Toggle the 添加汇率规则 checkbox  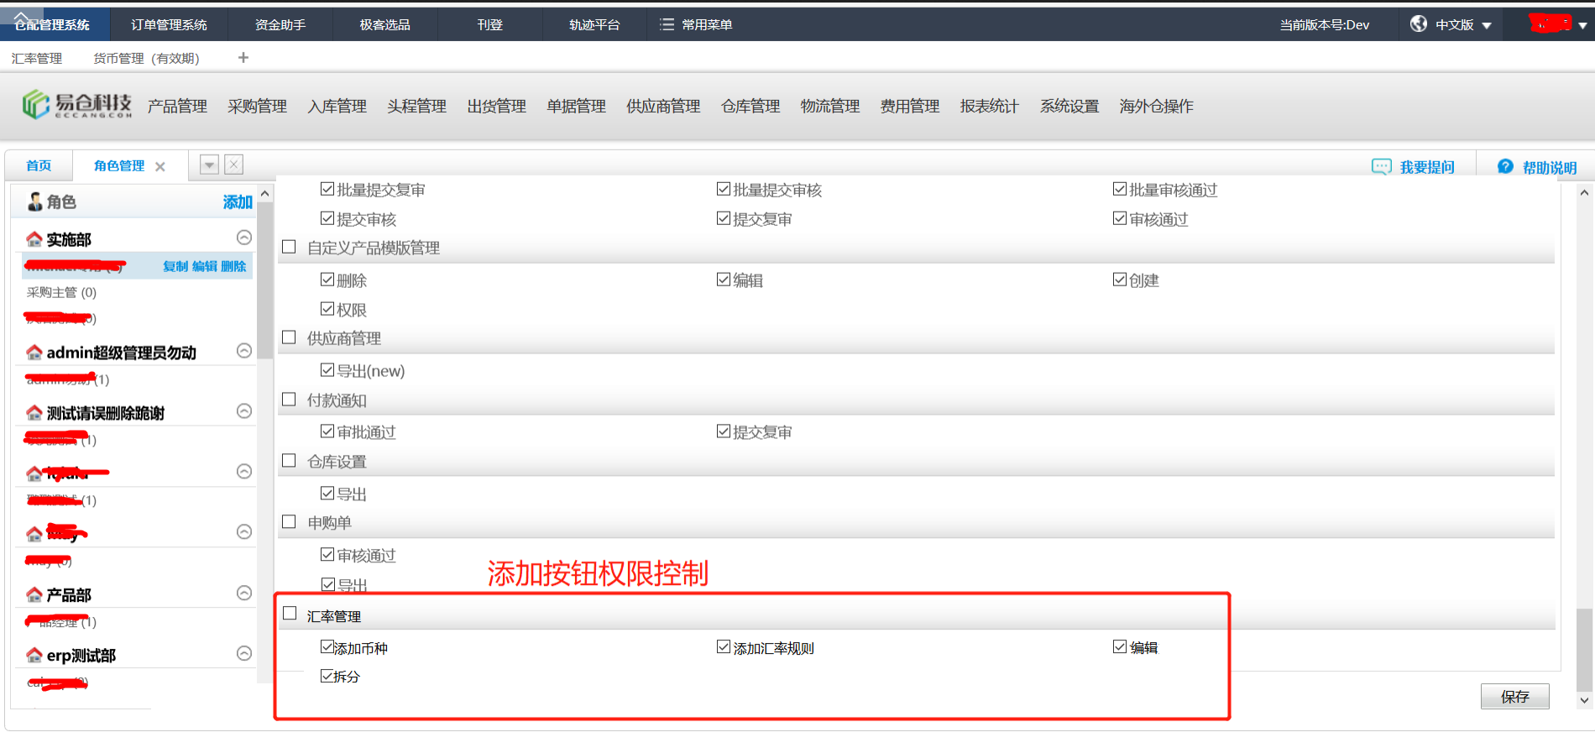(724, 647)
